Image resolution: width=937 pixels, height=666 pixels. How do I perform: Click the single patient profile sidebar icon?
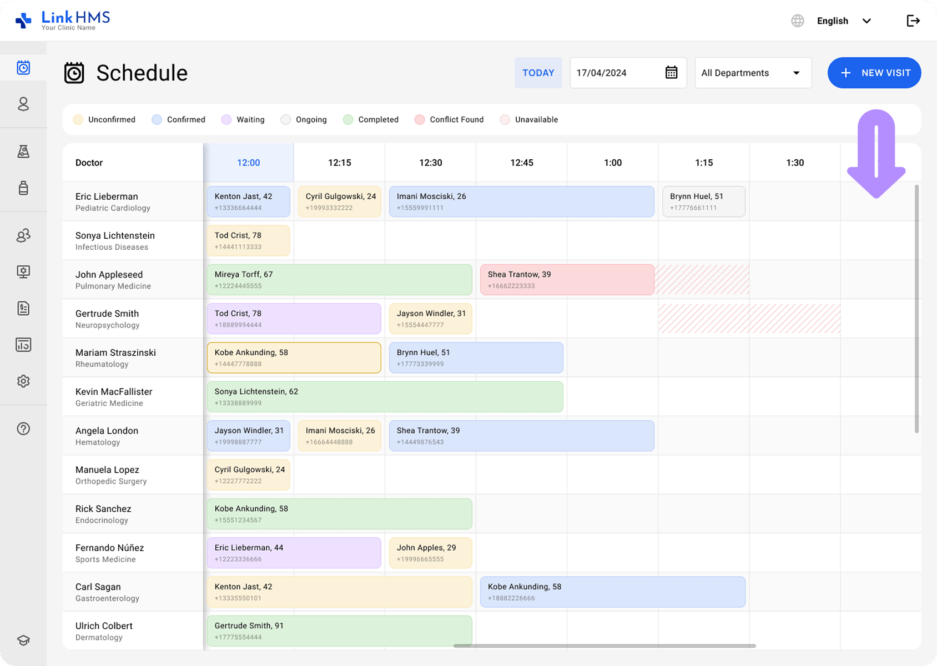tap(23, 104)
